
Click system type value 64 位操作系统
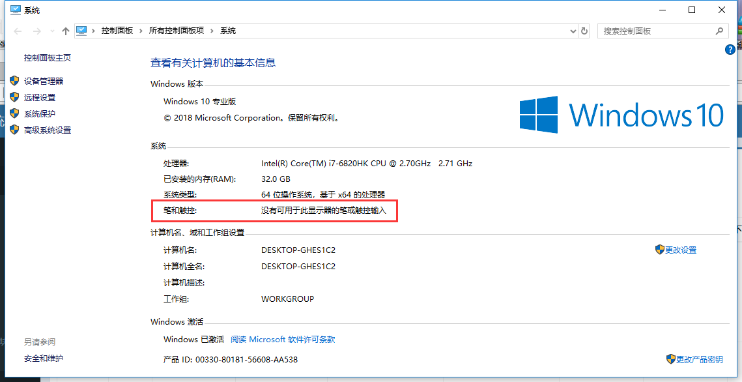323,194
